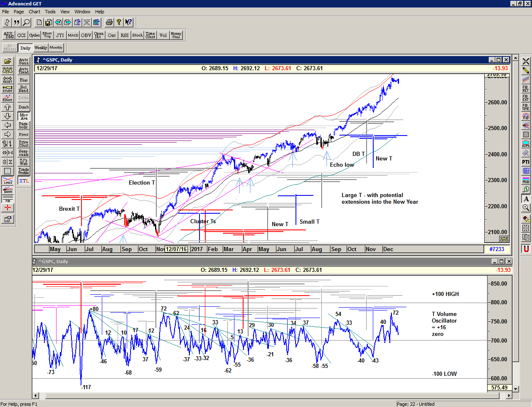Toggle the XTL indicator button
This screenshot has width=532, height=407.
click(x=24, y=181)
